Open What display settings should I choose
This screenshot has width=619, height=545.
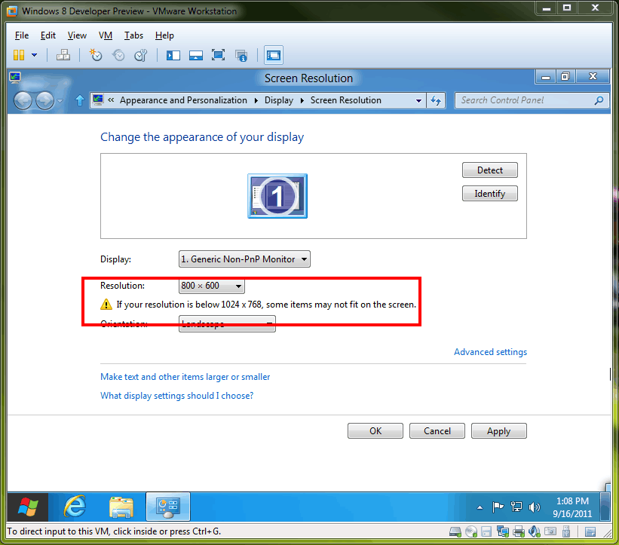(x=177, y=396)
